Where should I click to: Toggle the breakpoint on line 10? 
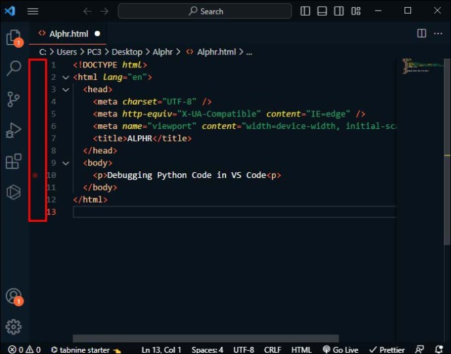tap(35, 175)
